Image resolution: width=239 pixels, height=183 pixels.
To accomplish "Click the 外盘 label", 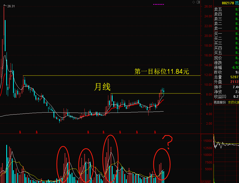I will click(218, 82).
